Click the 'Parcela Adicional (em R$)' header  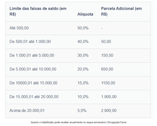(121, 12)
